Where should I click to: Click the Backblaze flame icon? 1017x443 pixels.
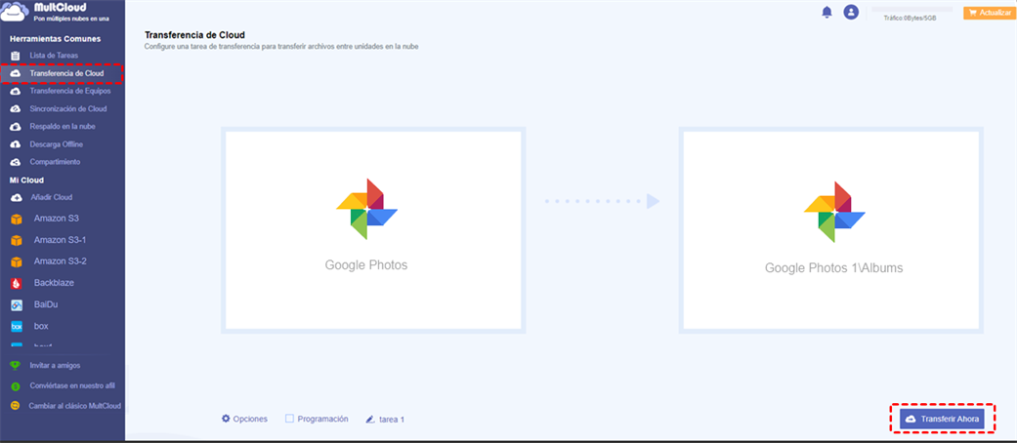17,283
